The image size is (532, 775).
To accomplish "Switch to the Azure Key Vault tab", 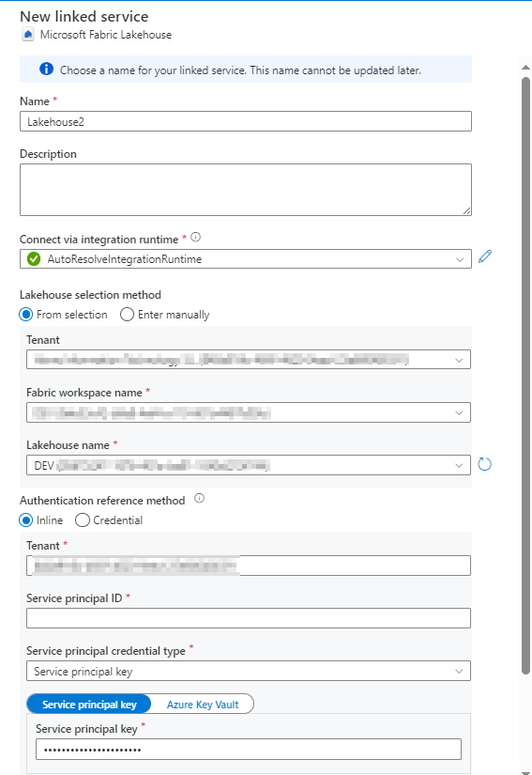I will [203, 705].
